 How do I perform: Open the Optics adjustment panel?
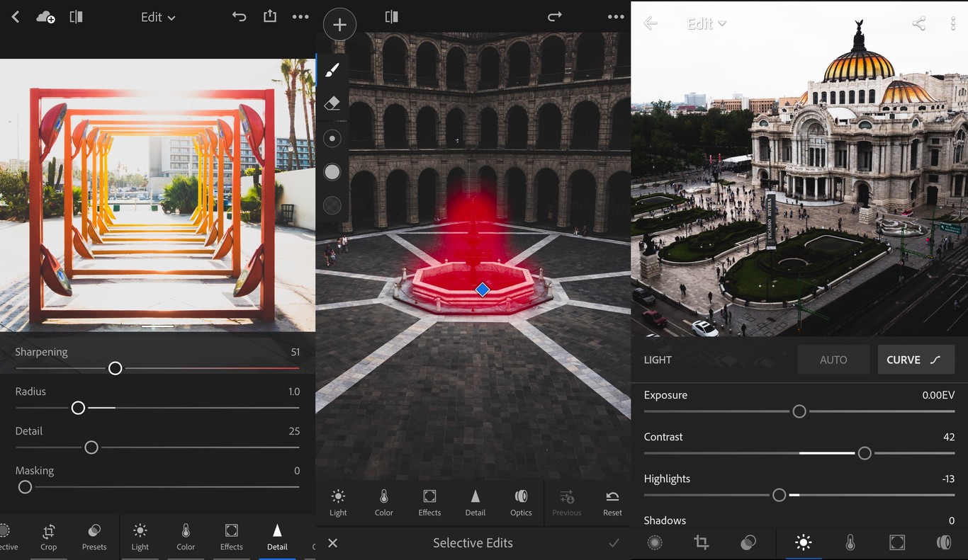coord(521,502)
